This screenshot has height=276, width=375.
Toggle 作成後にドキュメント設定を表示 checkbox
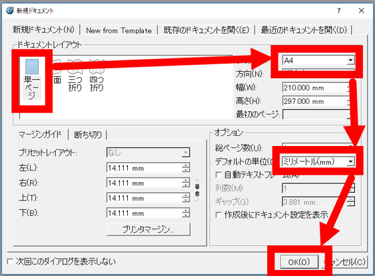point(218,214)
